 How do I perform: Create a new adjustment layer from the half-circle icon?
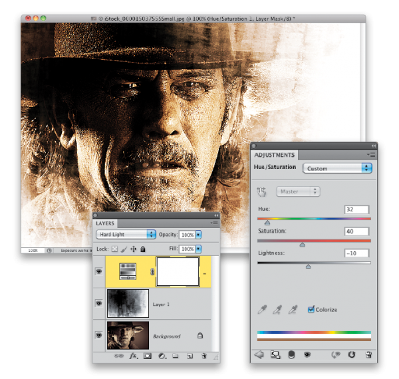[161, 356]
